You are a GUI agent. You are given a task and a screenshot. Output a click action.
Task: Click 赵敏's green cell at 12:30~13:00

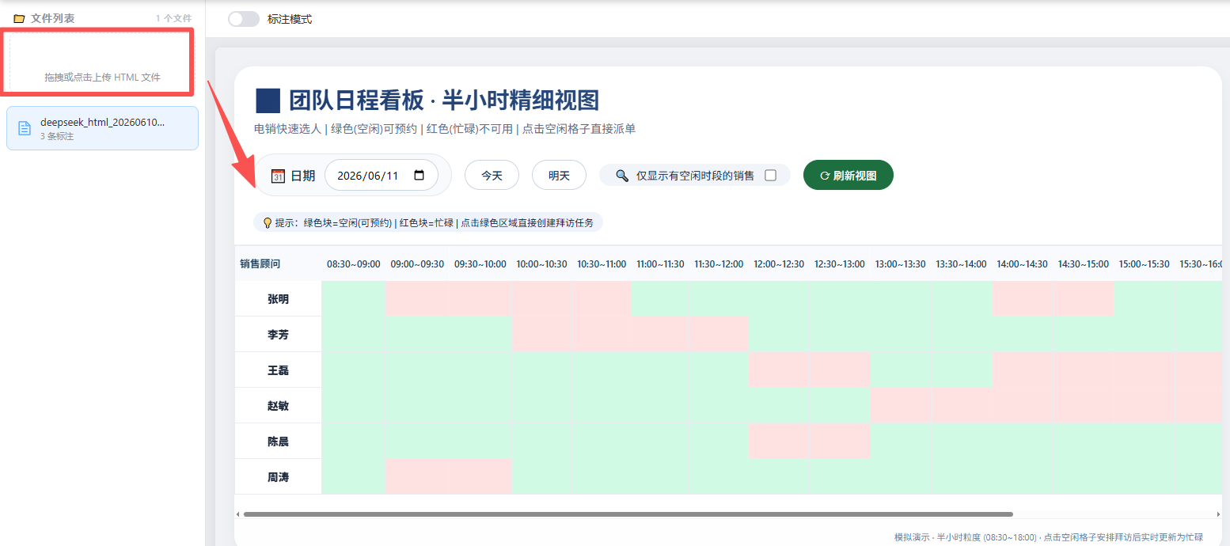click(x=839, y=406)
